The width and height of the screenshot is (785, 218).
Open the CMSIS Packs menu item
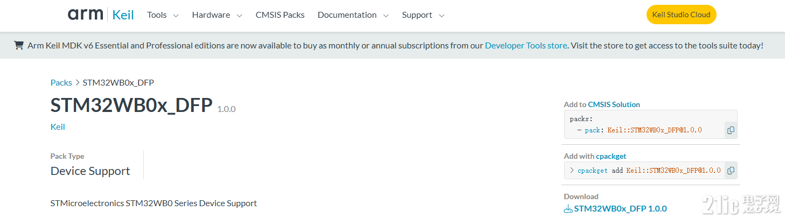(x=280, y=15)
